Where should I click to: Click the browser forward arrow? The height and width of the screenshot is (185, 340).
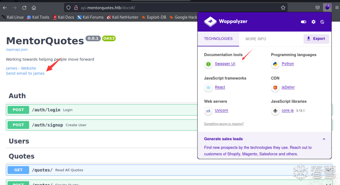pos(14,8)
